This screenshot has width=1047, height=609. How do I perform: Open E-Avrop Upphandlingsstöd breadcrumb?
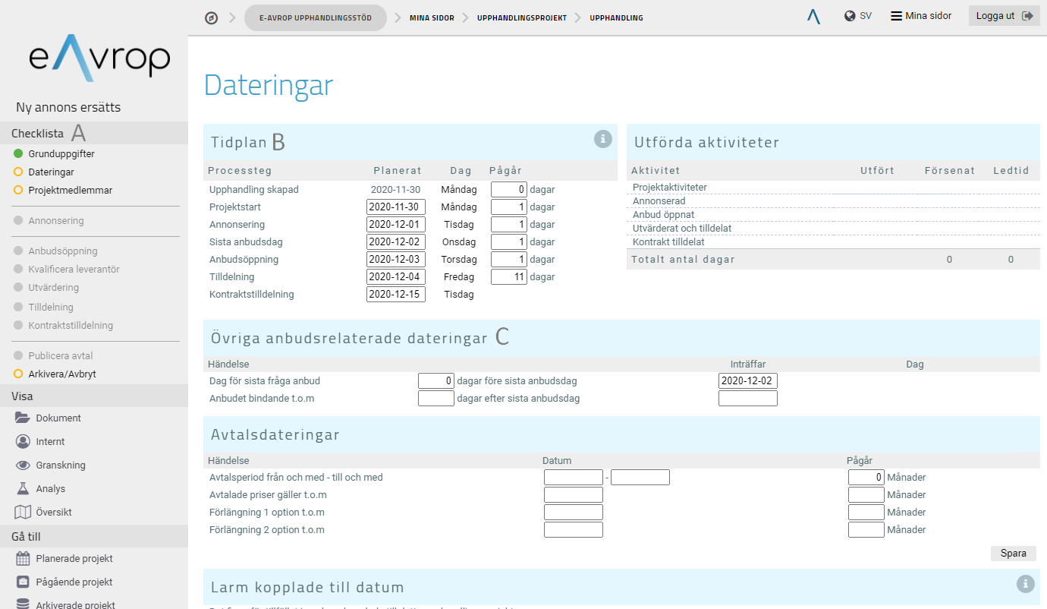point(316,17)
